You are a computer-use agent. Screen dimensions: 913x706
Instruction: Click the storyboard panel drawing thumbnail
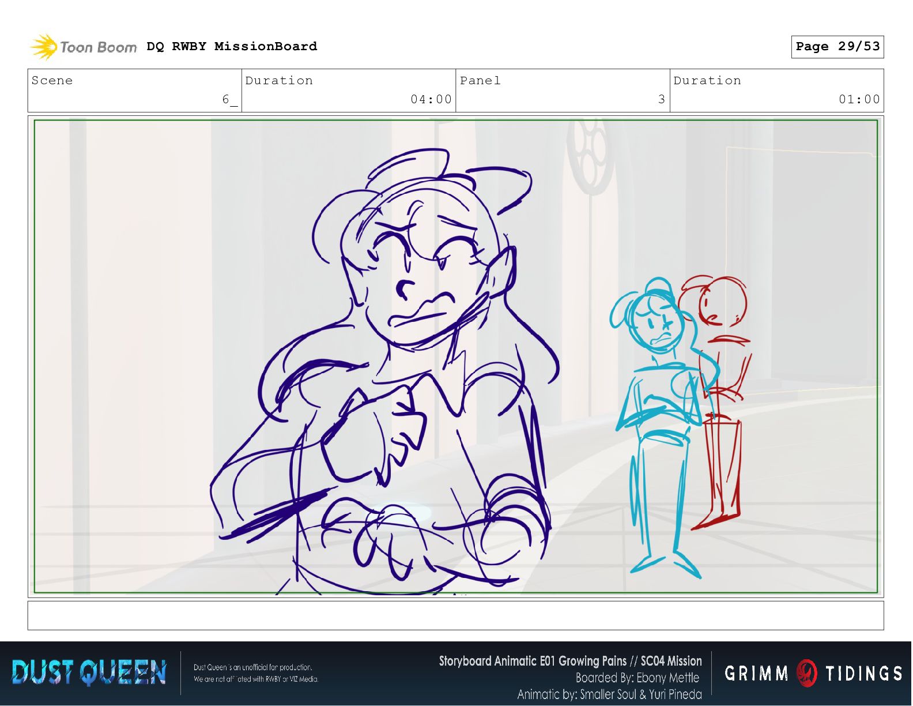pyautogui.click(x=456, y=356)
